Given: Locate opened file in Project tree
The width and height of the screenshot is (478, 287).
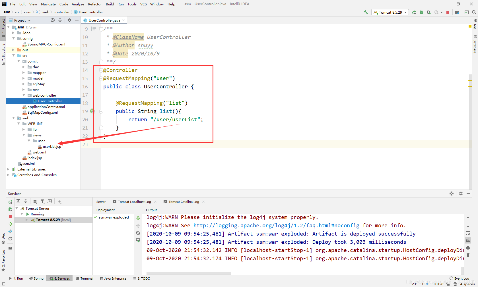Looking at the screenshot, I should tap(53, 20).
